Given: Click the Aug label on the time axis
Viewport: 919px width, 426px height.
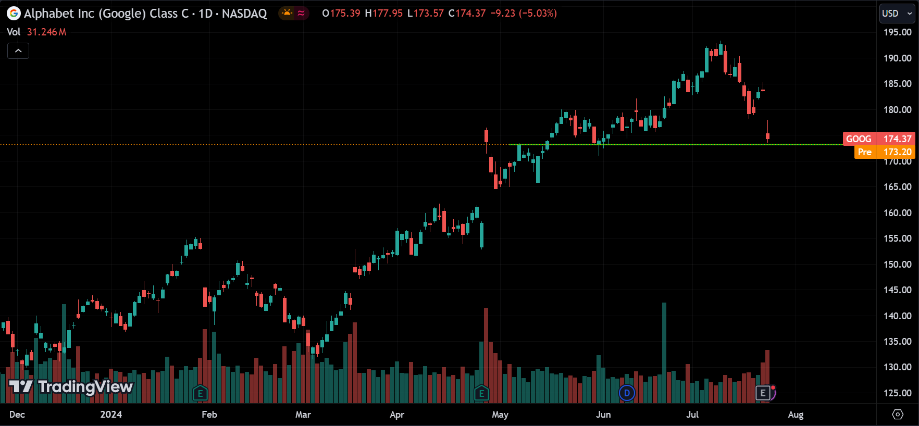Looking at the screenshot, I should click(x=796, y=415).
